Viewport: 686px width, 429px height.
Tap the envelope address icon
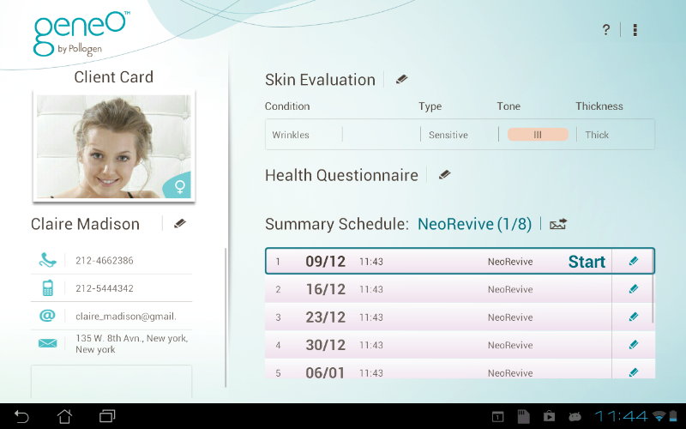(47, 343)
